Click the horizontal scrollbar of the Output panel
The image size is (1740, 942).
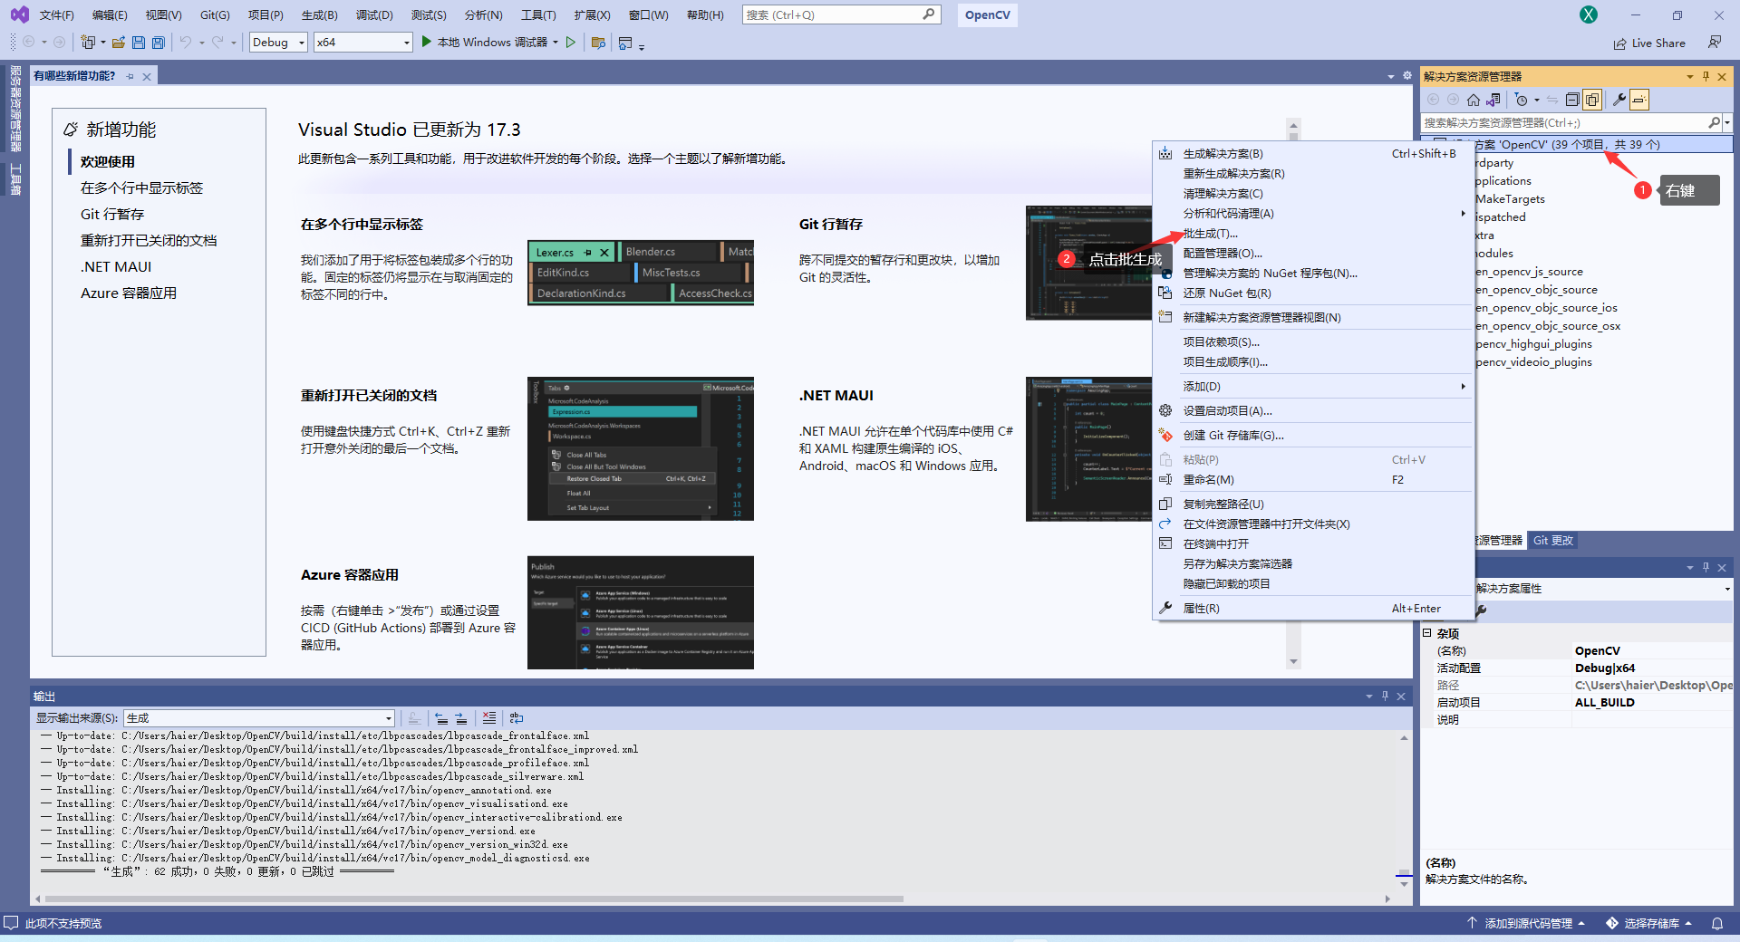click(474, 899)
